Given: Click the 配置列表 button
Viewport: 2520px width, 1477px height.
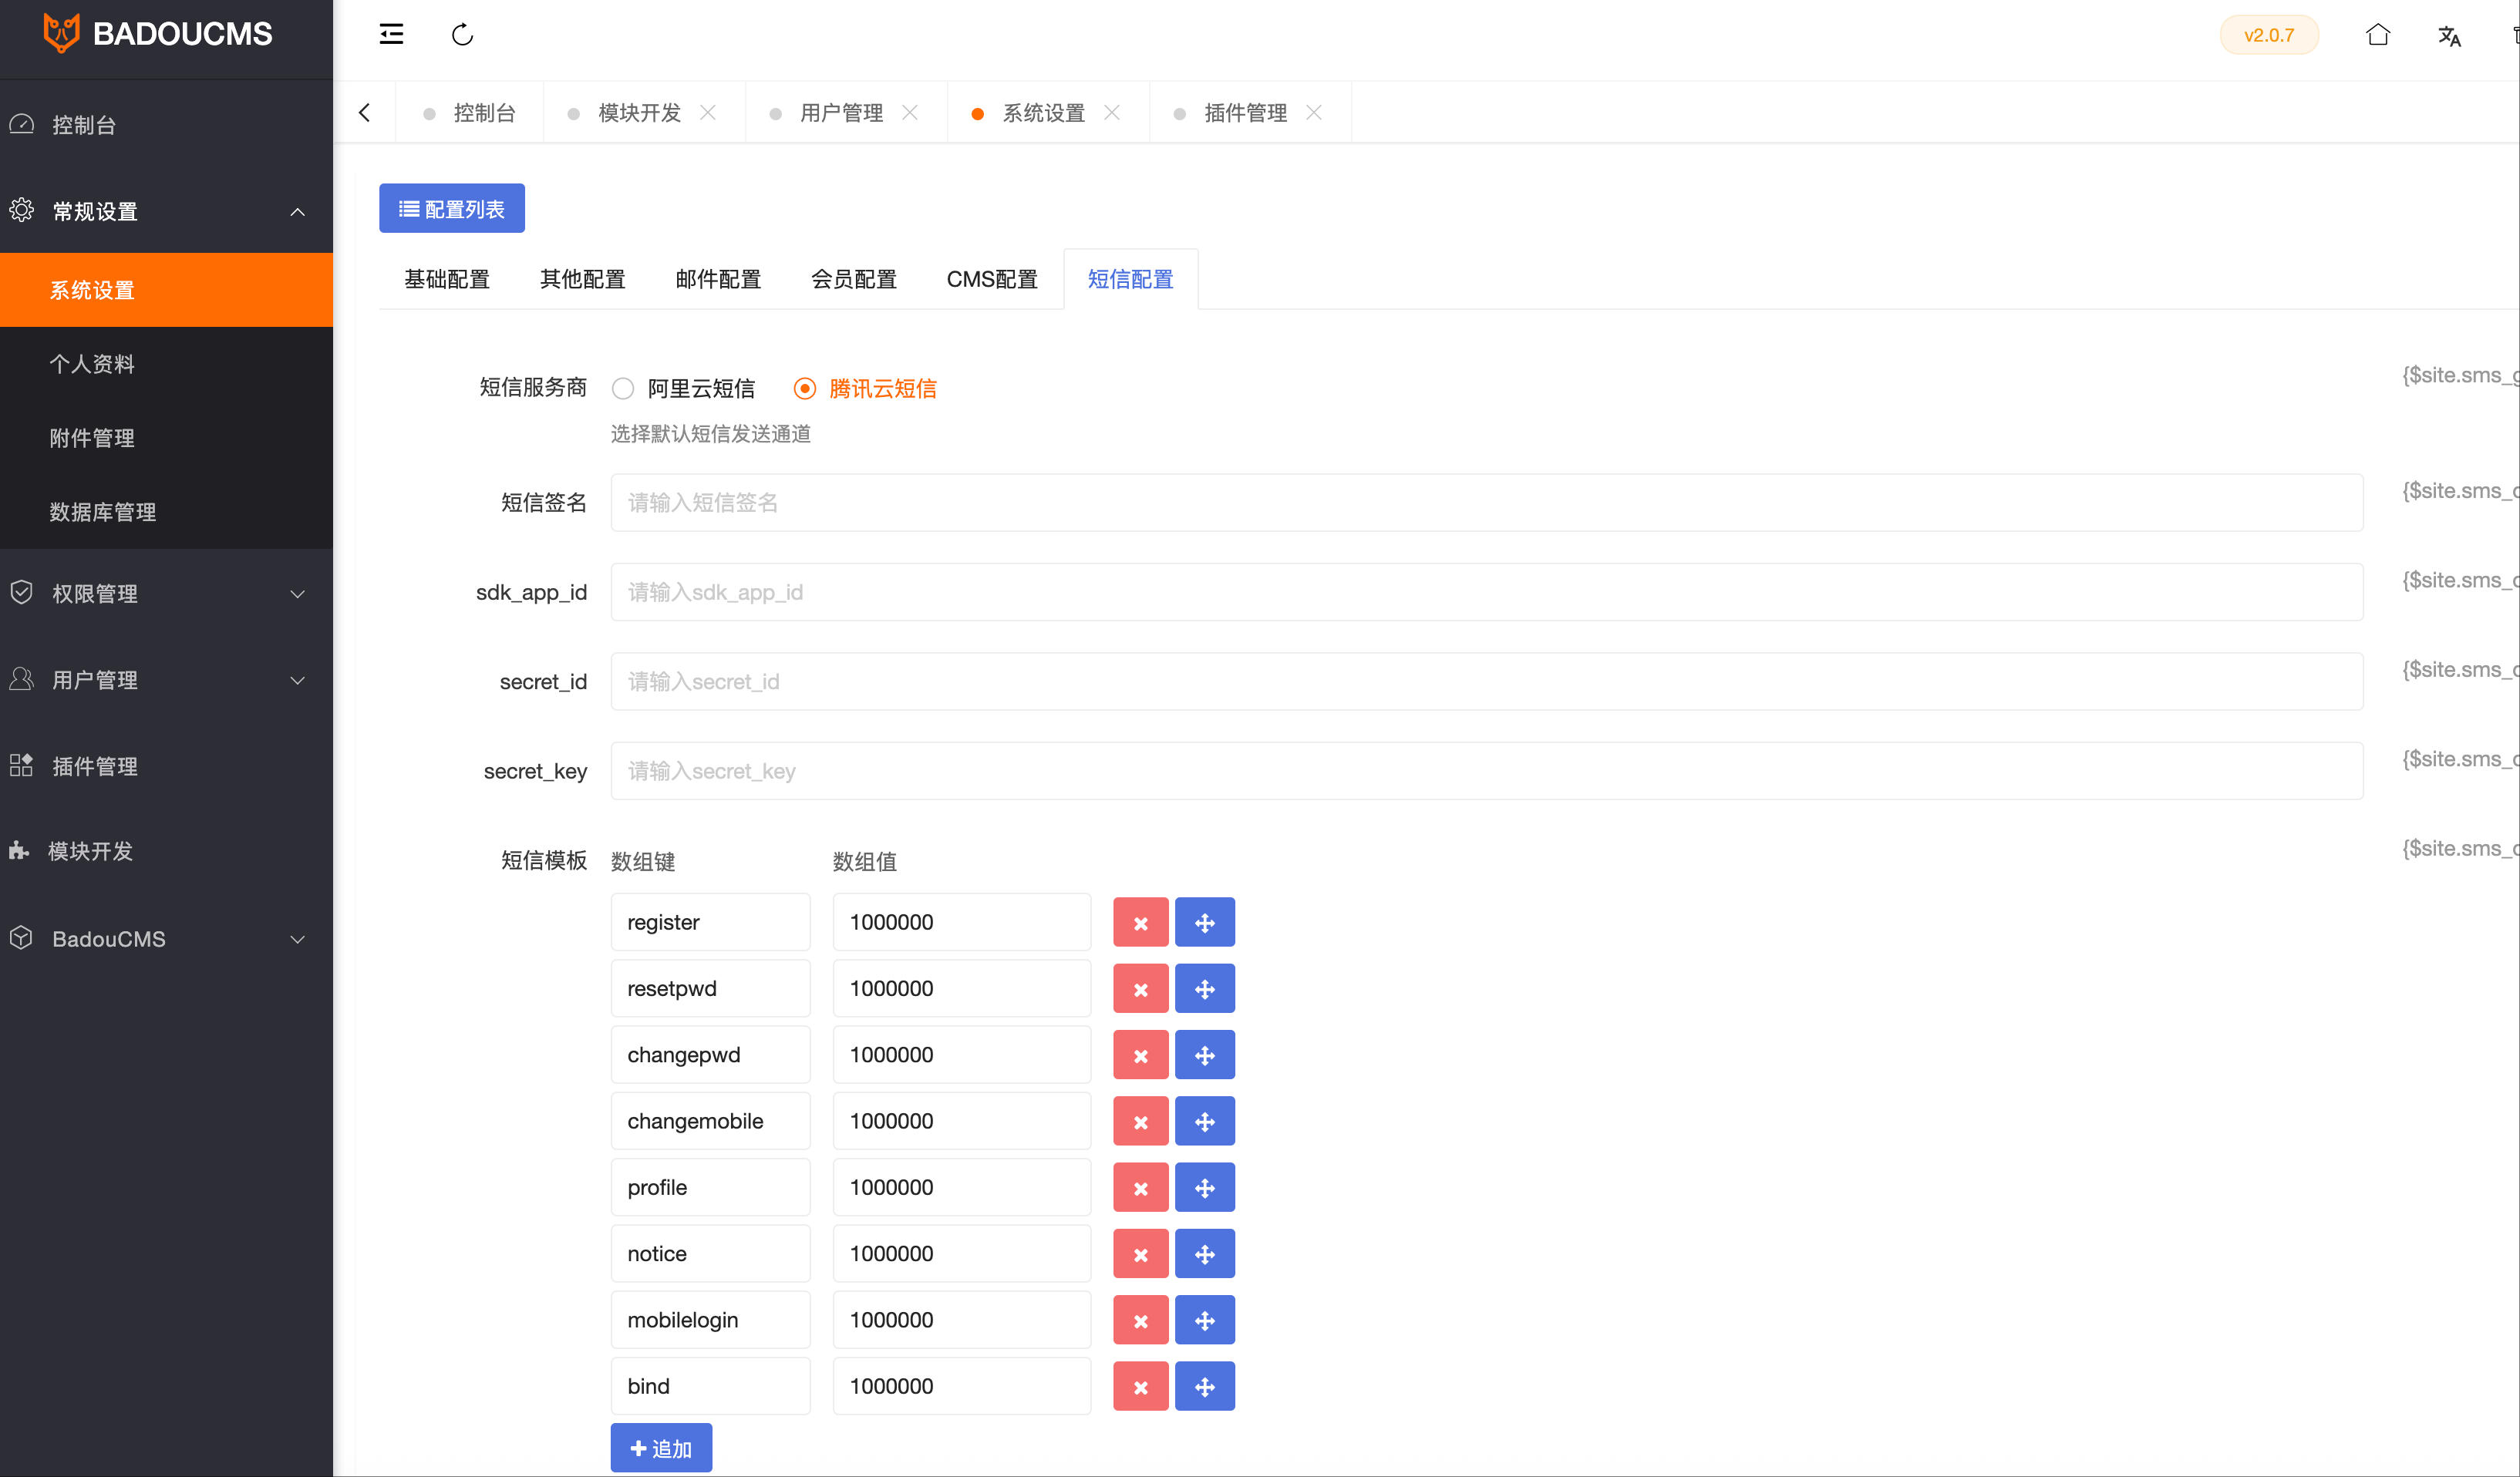Looking at the screenshot, I should [452, 208].
